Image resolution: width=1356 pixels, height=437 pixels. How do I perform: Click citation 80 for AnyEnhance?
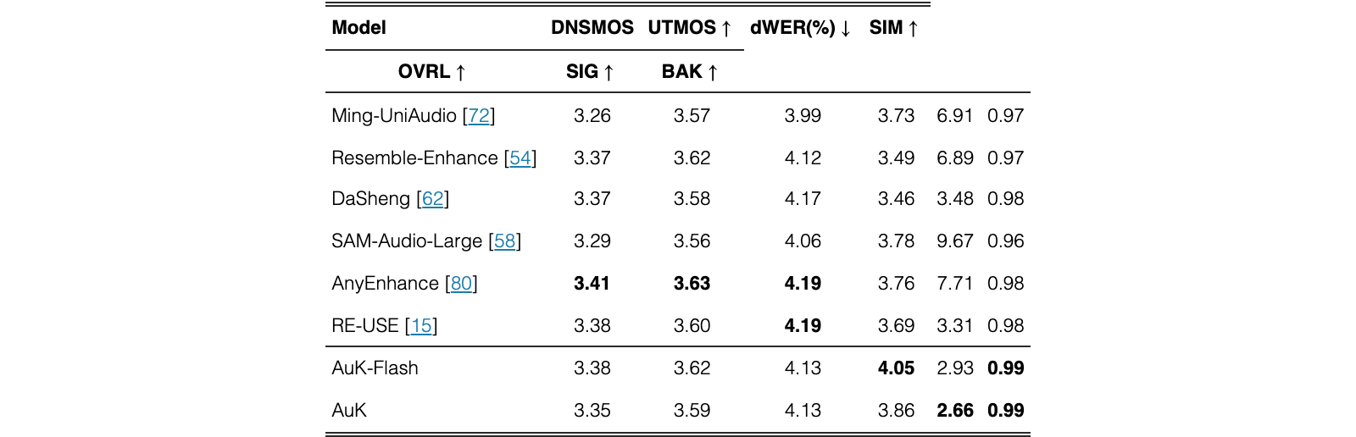pyautogui.click(x=462, y=283)
